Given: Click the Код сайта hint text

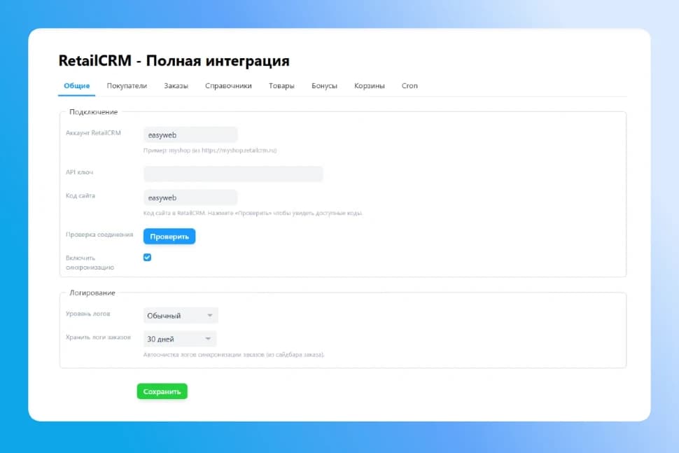Looking at the screenshot, I should (253, 213).
